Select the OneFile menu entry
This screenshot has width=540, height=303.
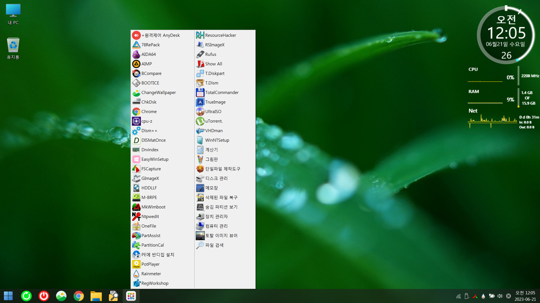[x=162, y=226]
